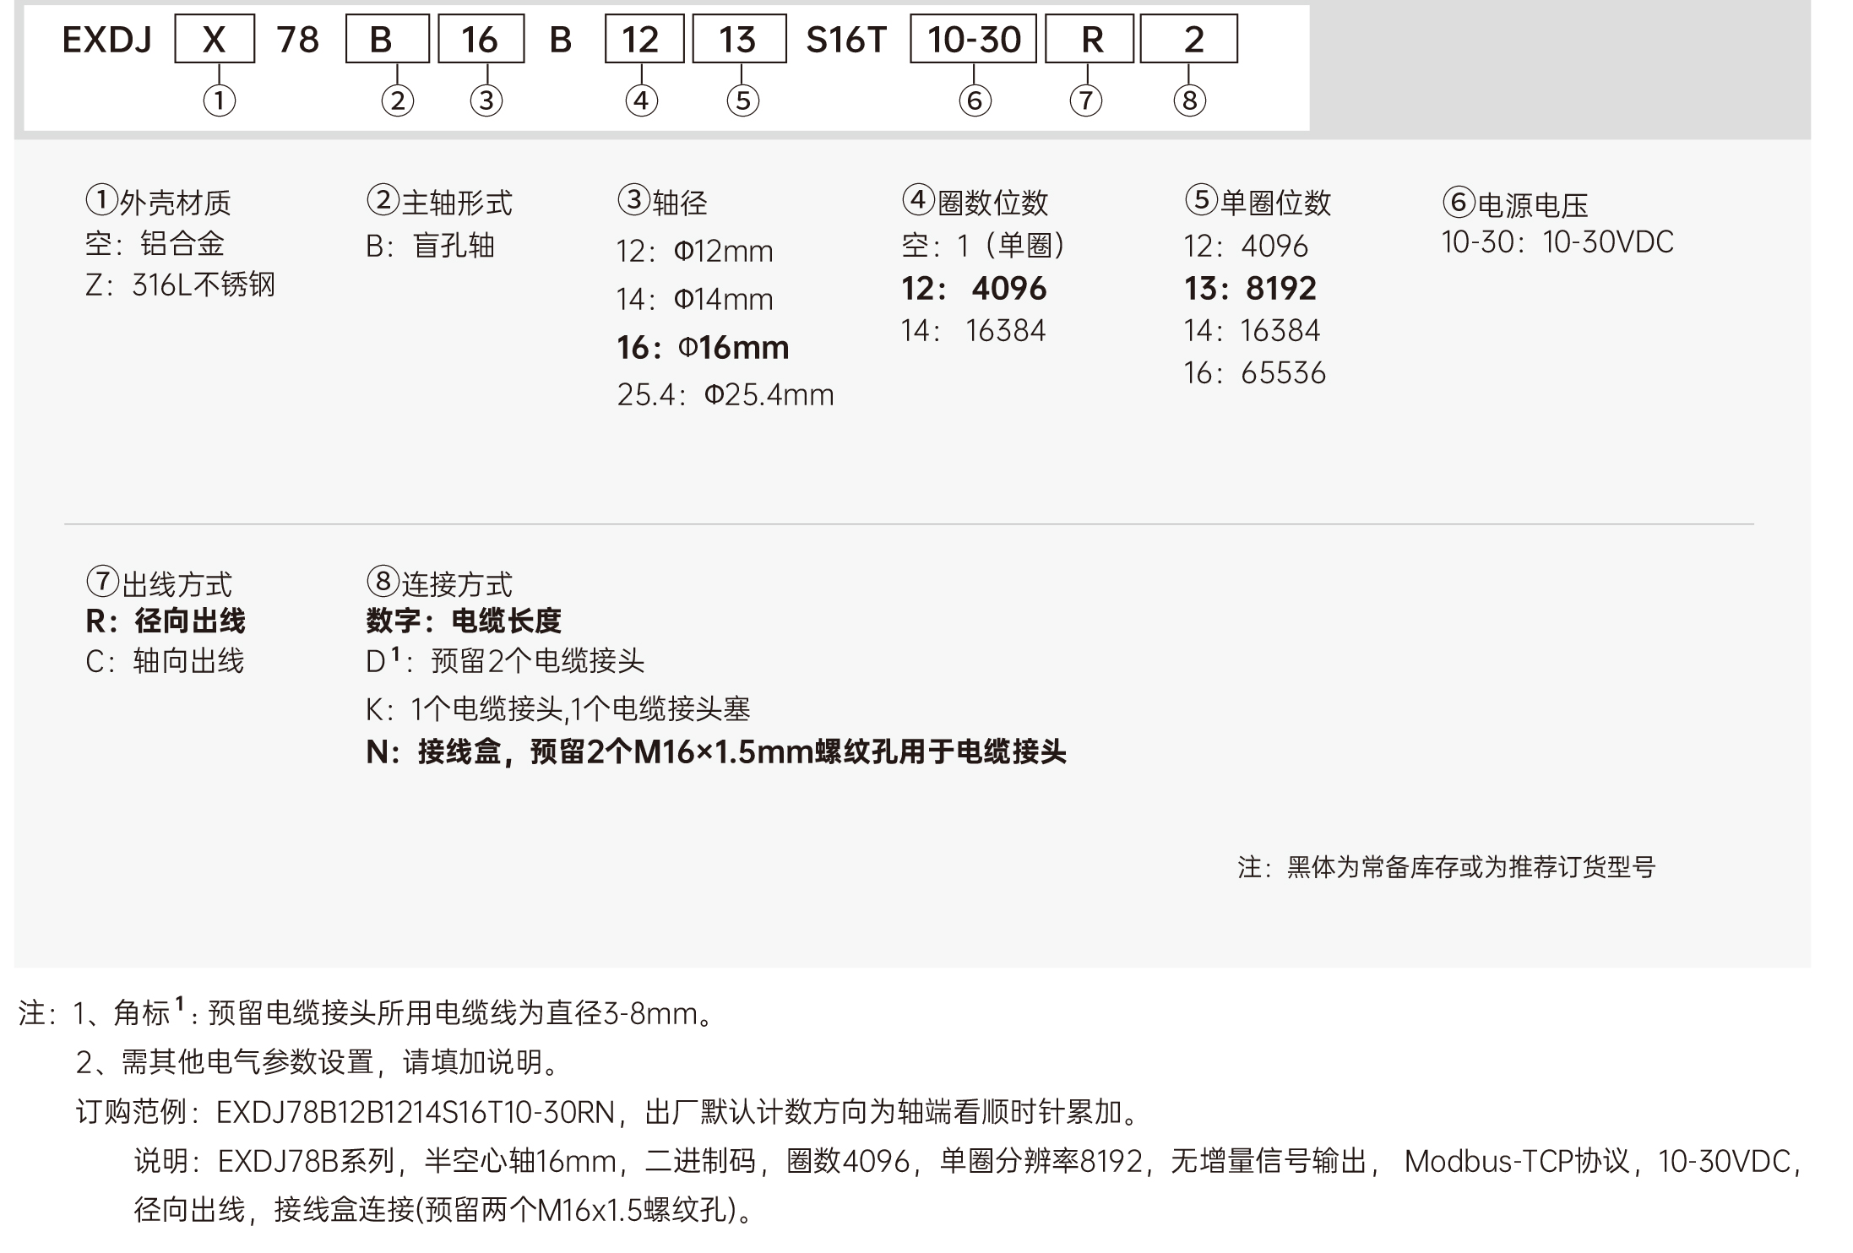This screenshot has height=1253, width=1853.
Task: Click 'S16T' in the model code
Action: tap(846, 40)
